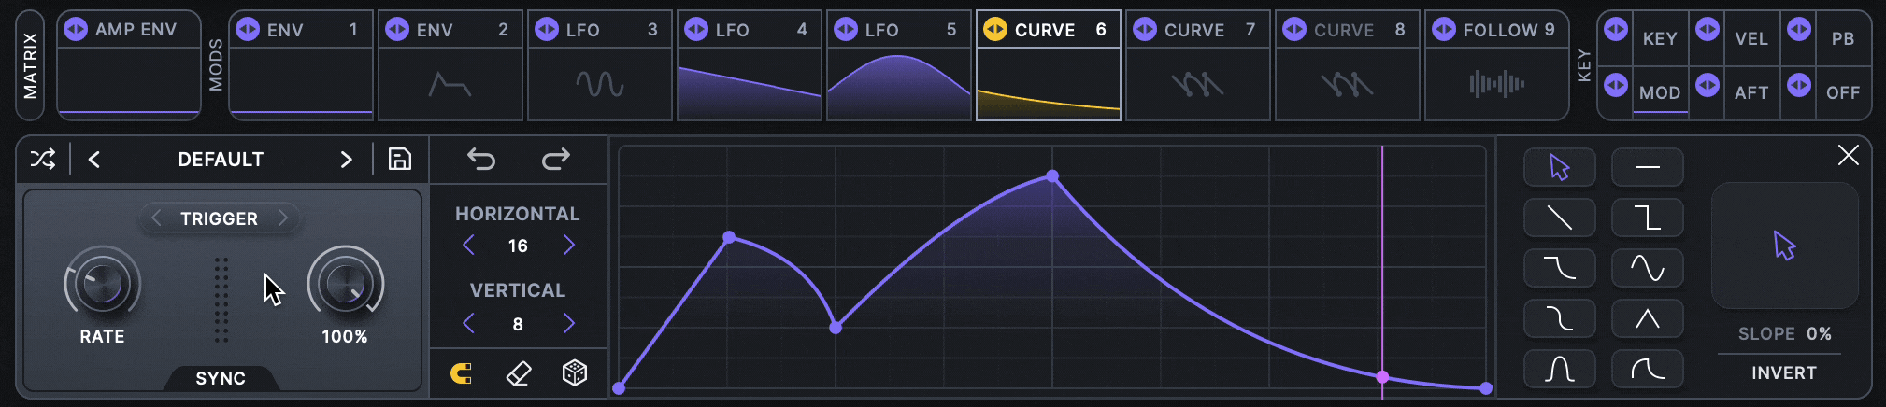
Task: Decrease the vertical grid value
Action: click(469, 324)
